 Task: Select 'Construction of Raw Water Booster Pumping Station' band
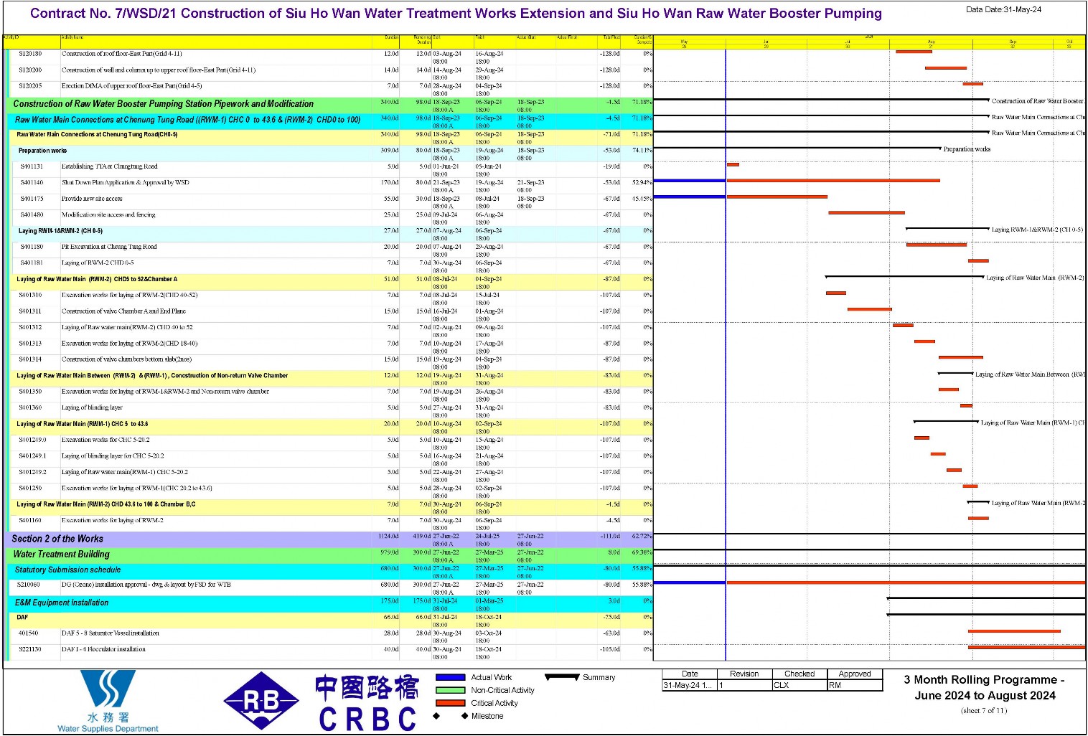[330, 104]
